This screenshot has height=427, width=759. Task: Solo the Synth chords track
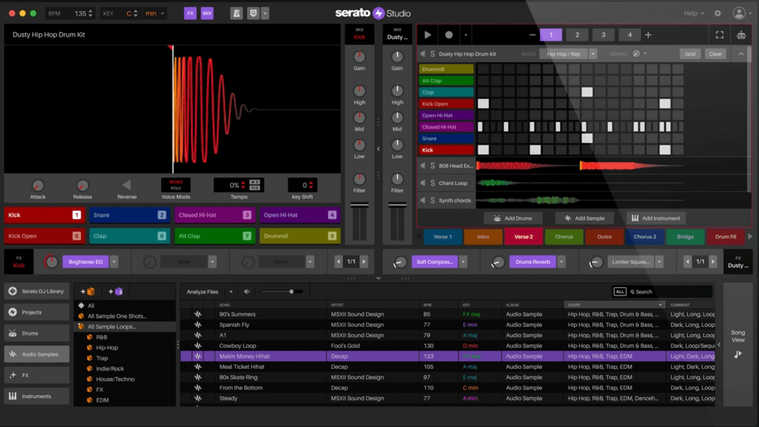point(432,200)
